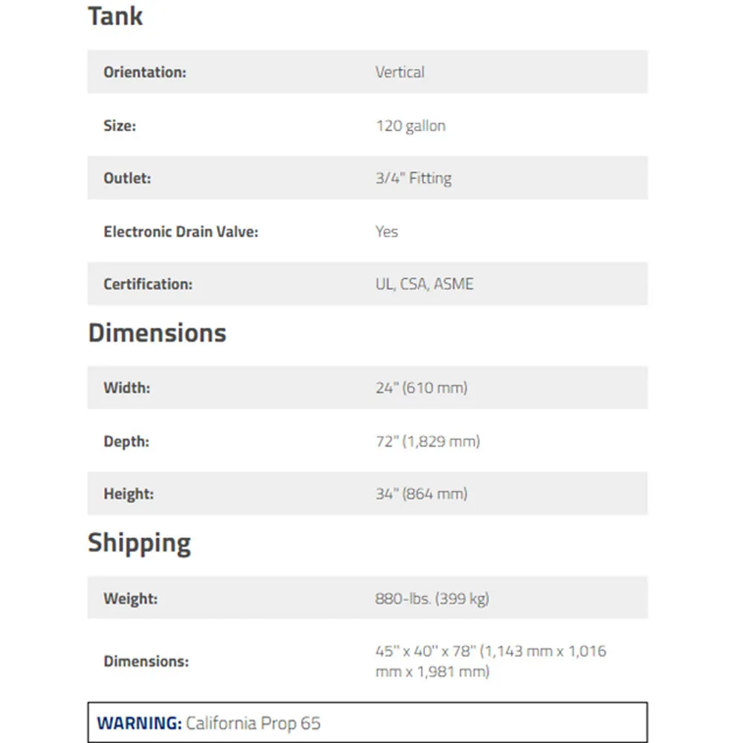This screenshot has width=743, height=743.
Task: Click the WARNING text in Prop 65 box
Action: (x=140, y=723)
